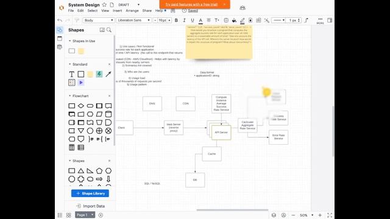Viewport: 390px width, 219px height.
Task: Toggle underline formatting
Action: click(193, 20)
